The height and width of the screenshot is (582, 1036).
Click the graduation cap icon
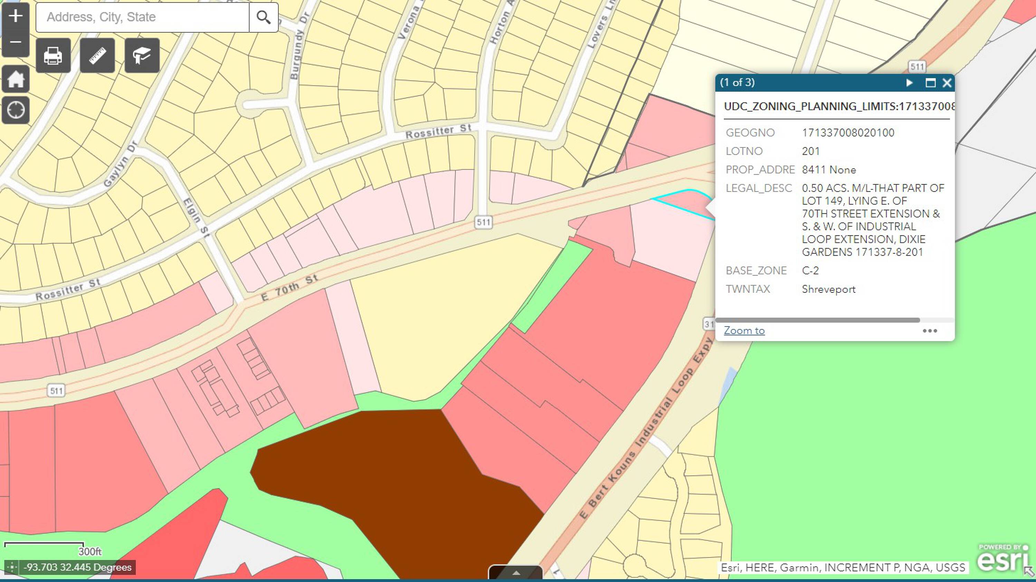coord(142,56)
